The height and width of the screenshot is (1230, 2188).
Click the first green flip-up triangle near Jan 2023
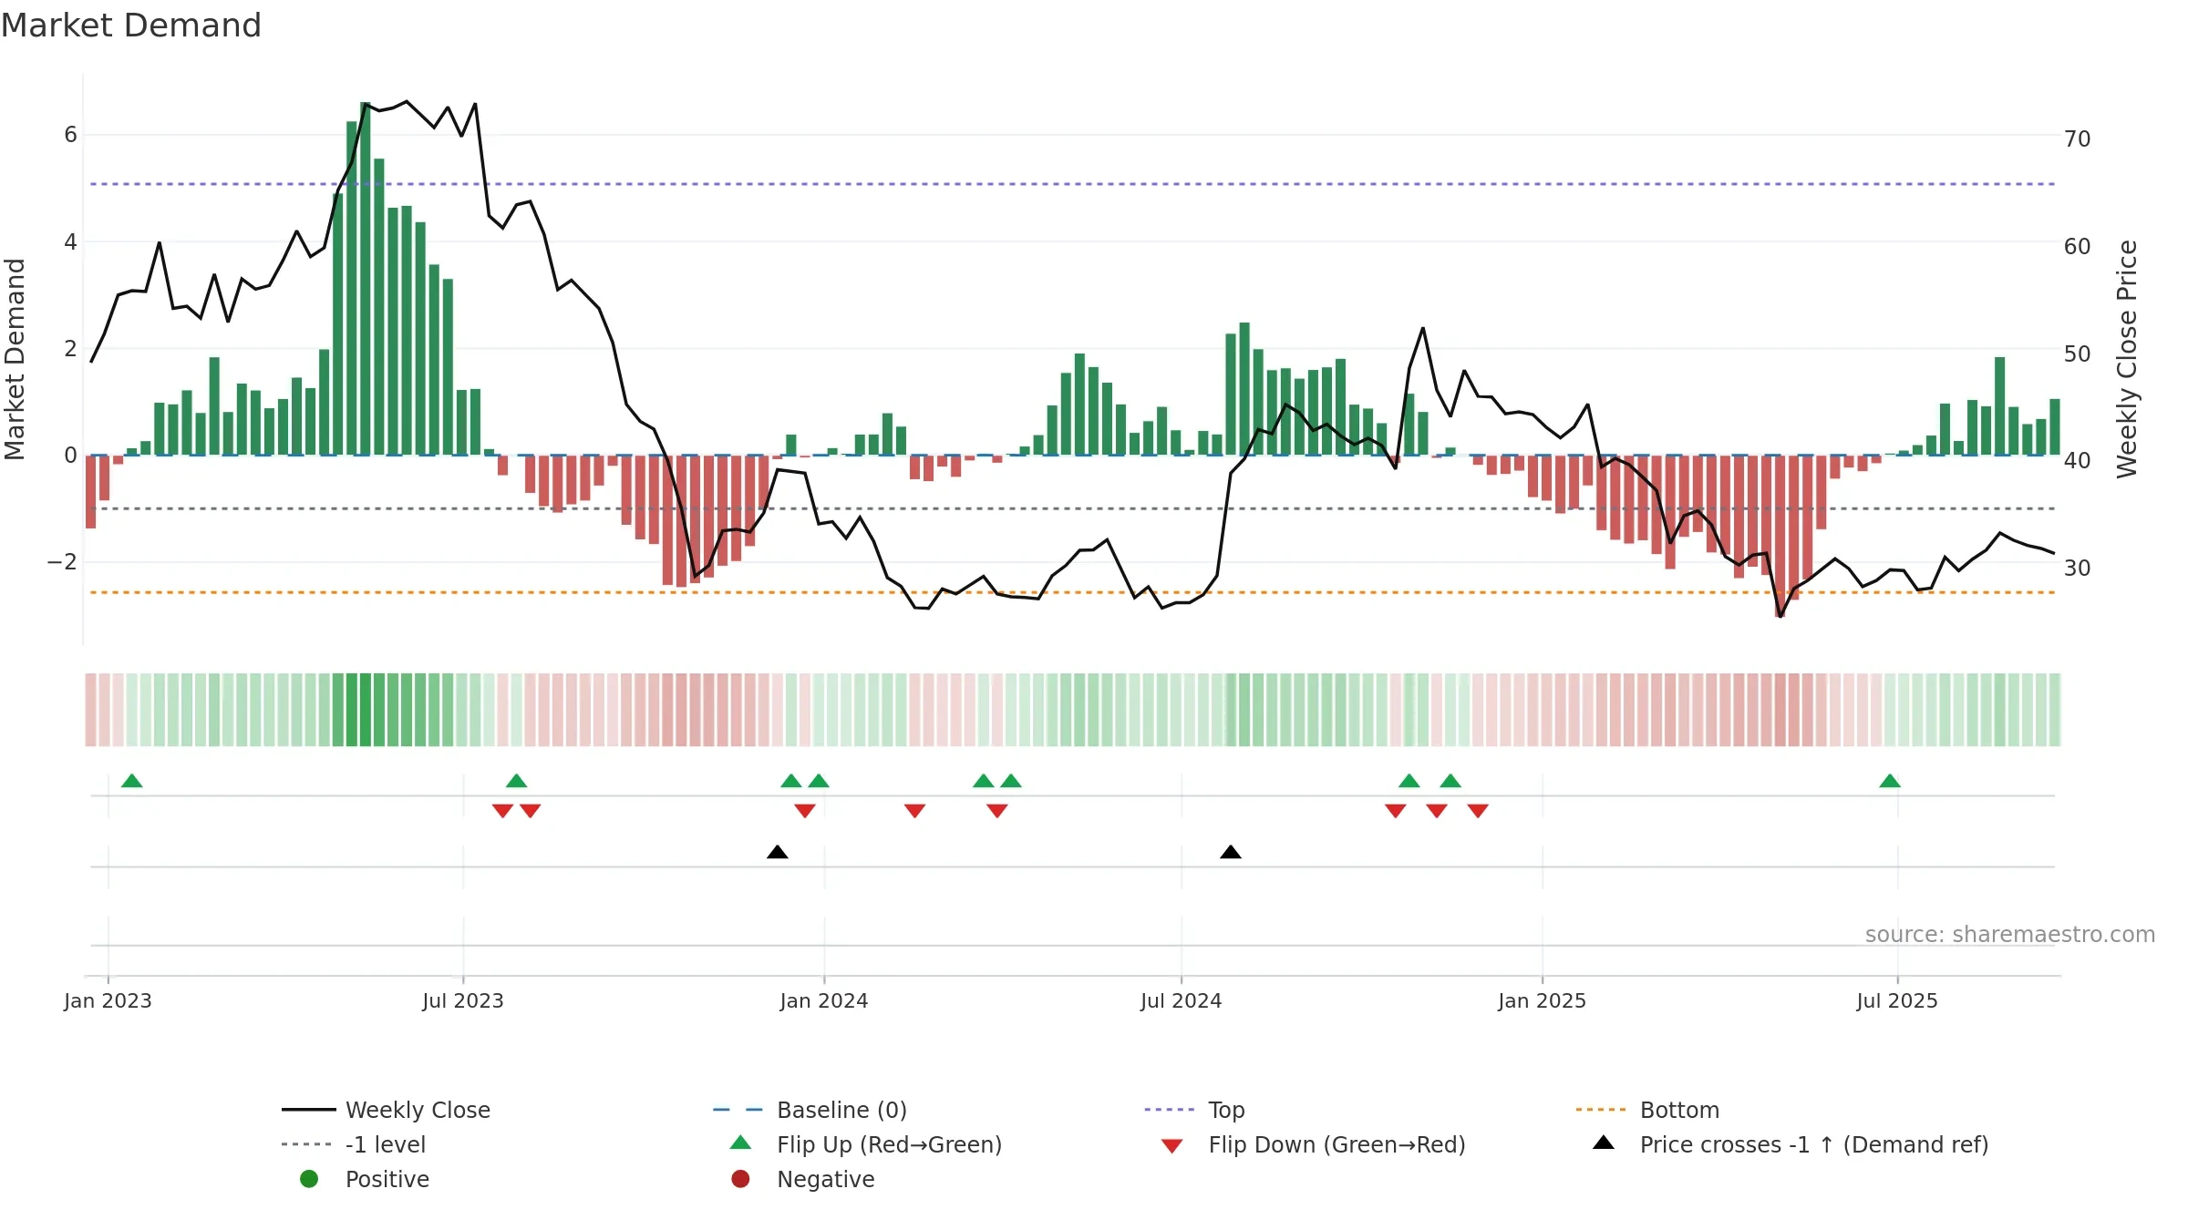tap(132, 781)
